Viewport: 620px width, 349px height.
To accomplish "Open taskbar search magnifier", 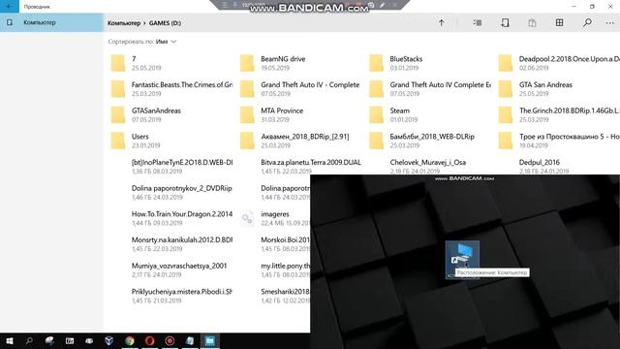I will 29,340.
